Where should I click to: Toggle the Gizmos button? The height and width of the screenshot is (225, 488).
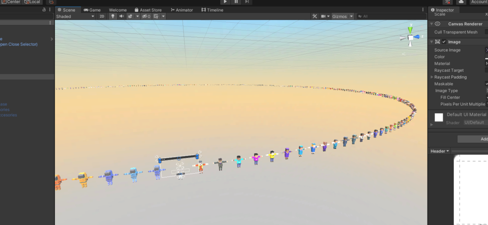[x=339, y=17]
